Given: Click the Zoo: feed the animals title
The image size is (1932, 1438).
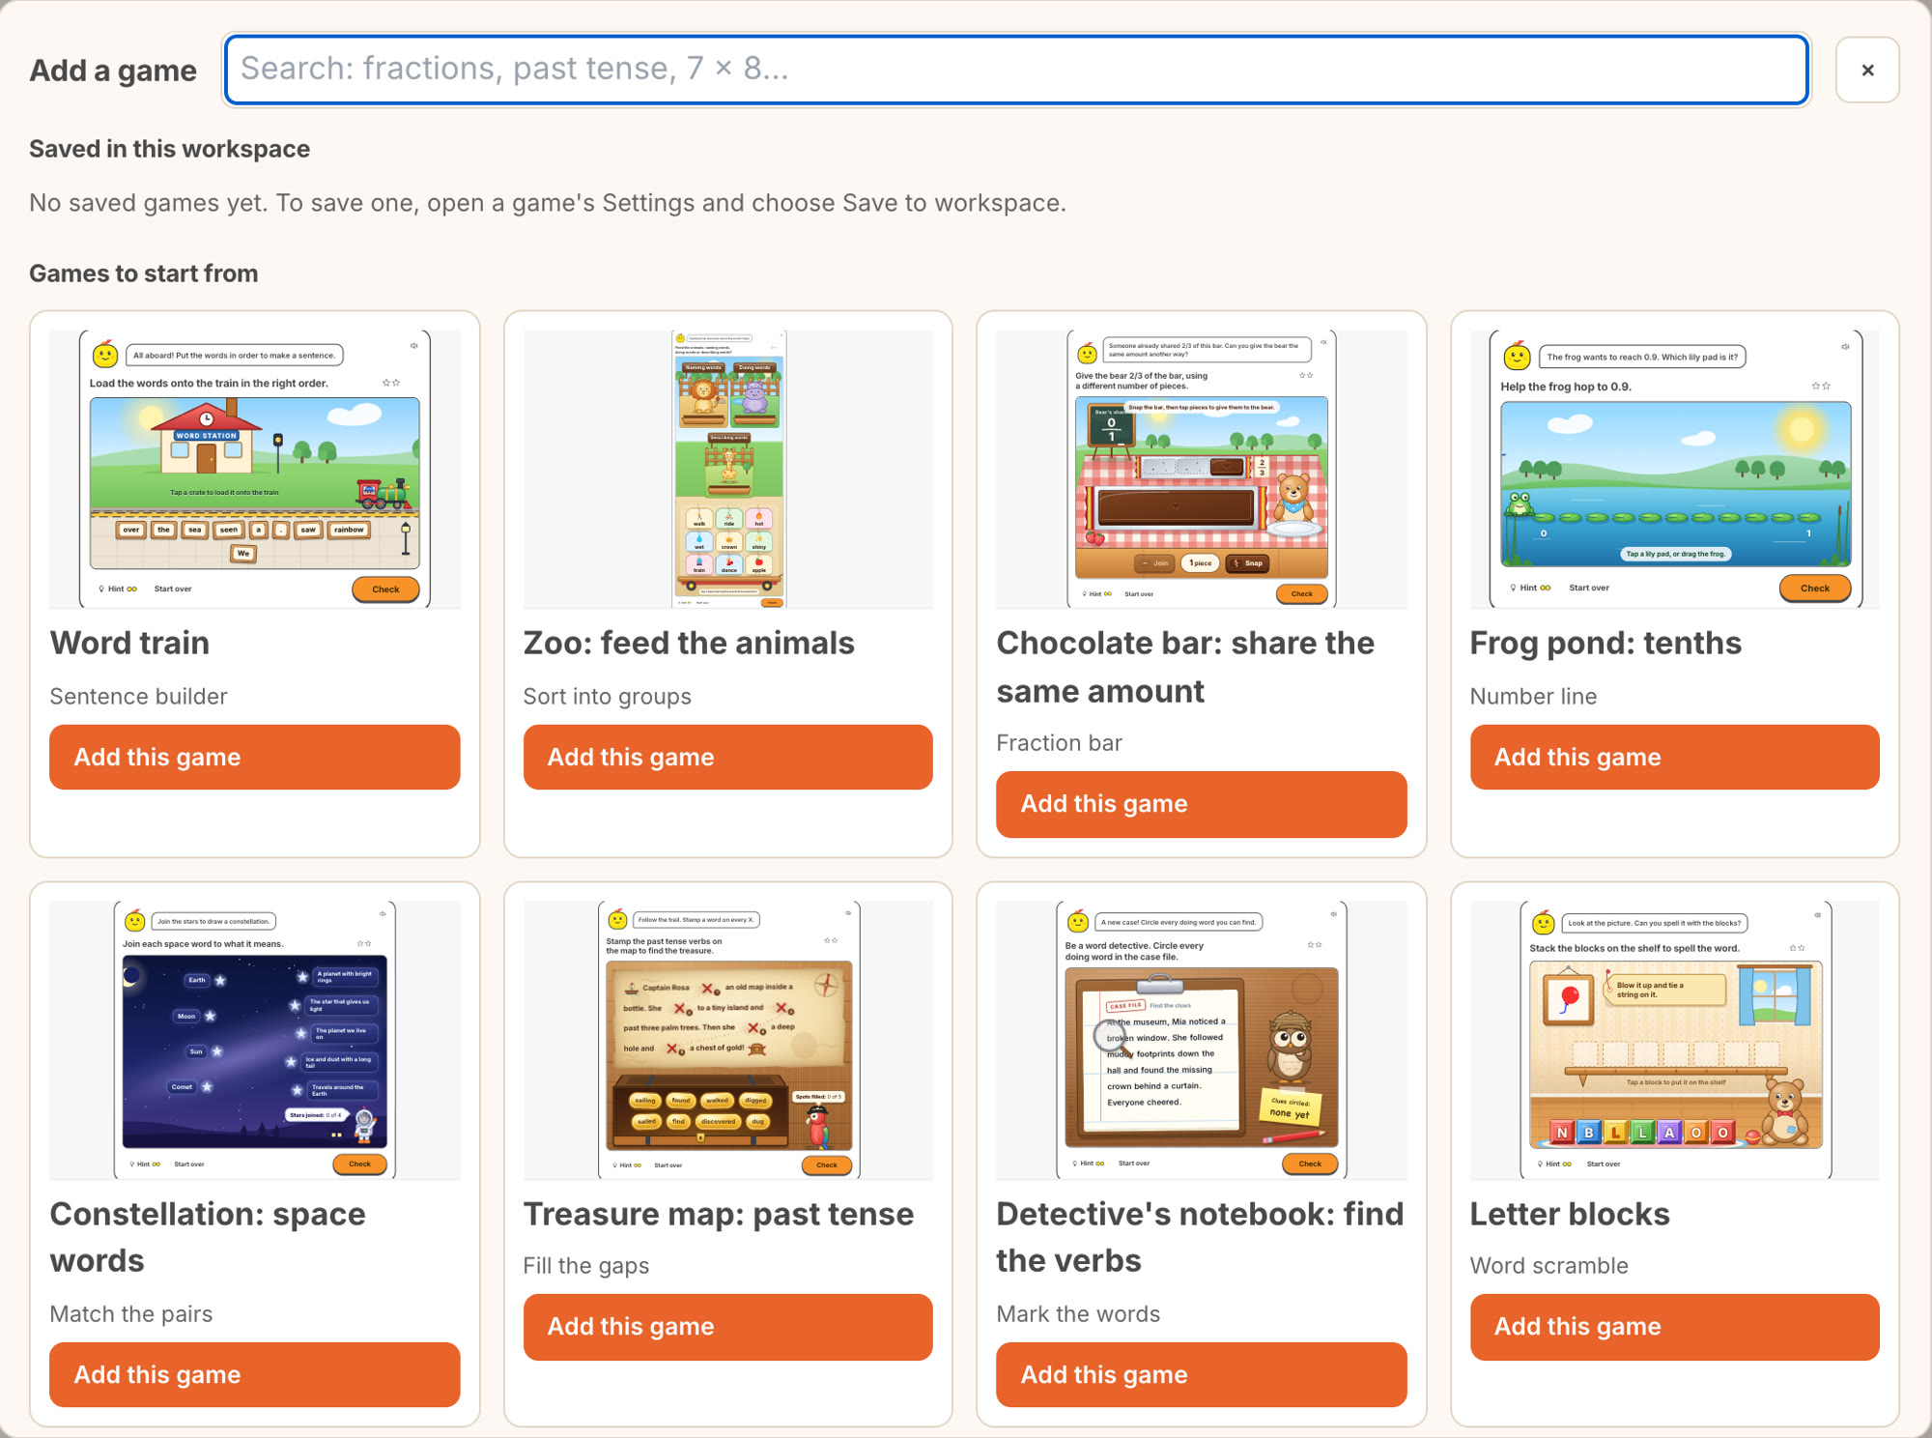Looking at the screenshot, I should point(689,643).
